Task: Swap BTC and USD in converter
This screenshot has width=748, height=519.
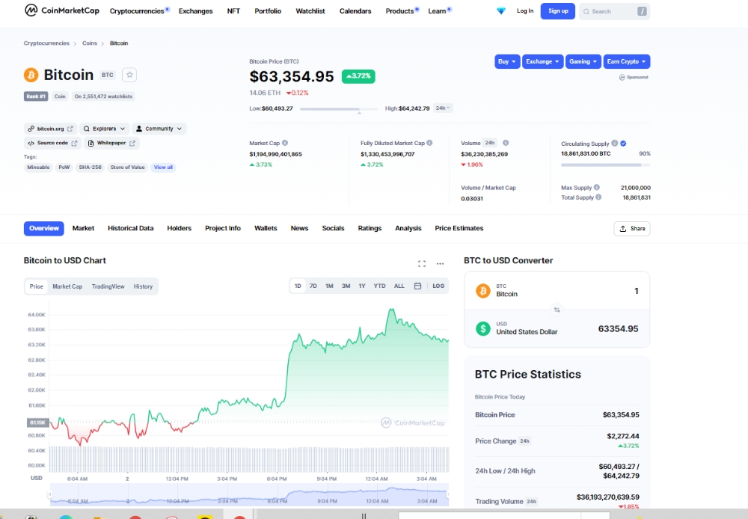Action: [557, 310]
